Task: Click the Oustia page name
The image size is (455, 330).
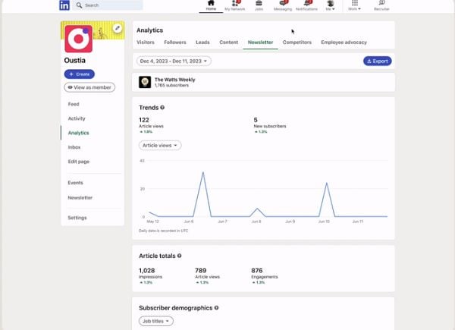Action: click(75, 61)
